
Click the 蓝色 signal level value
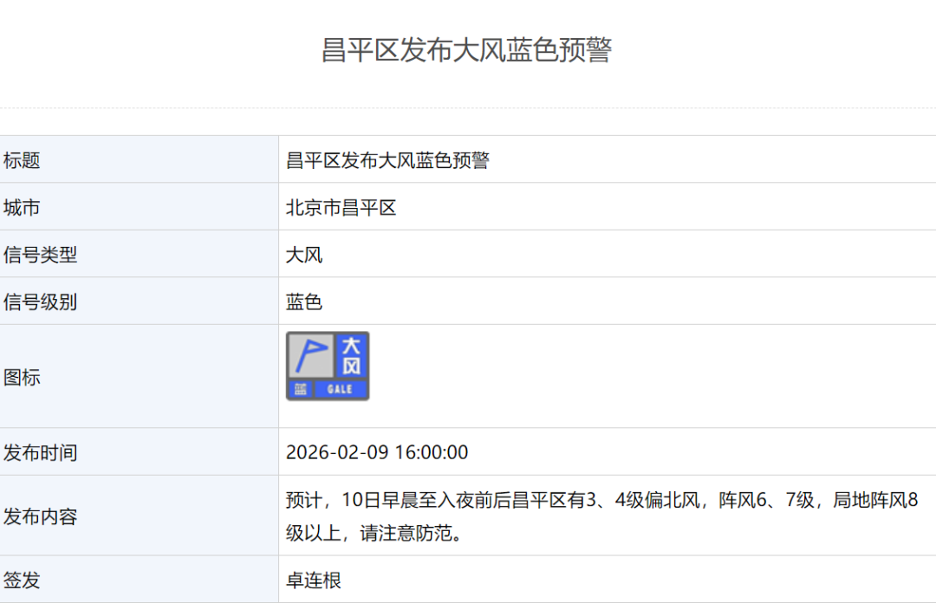coord(304,302)
